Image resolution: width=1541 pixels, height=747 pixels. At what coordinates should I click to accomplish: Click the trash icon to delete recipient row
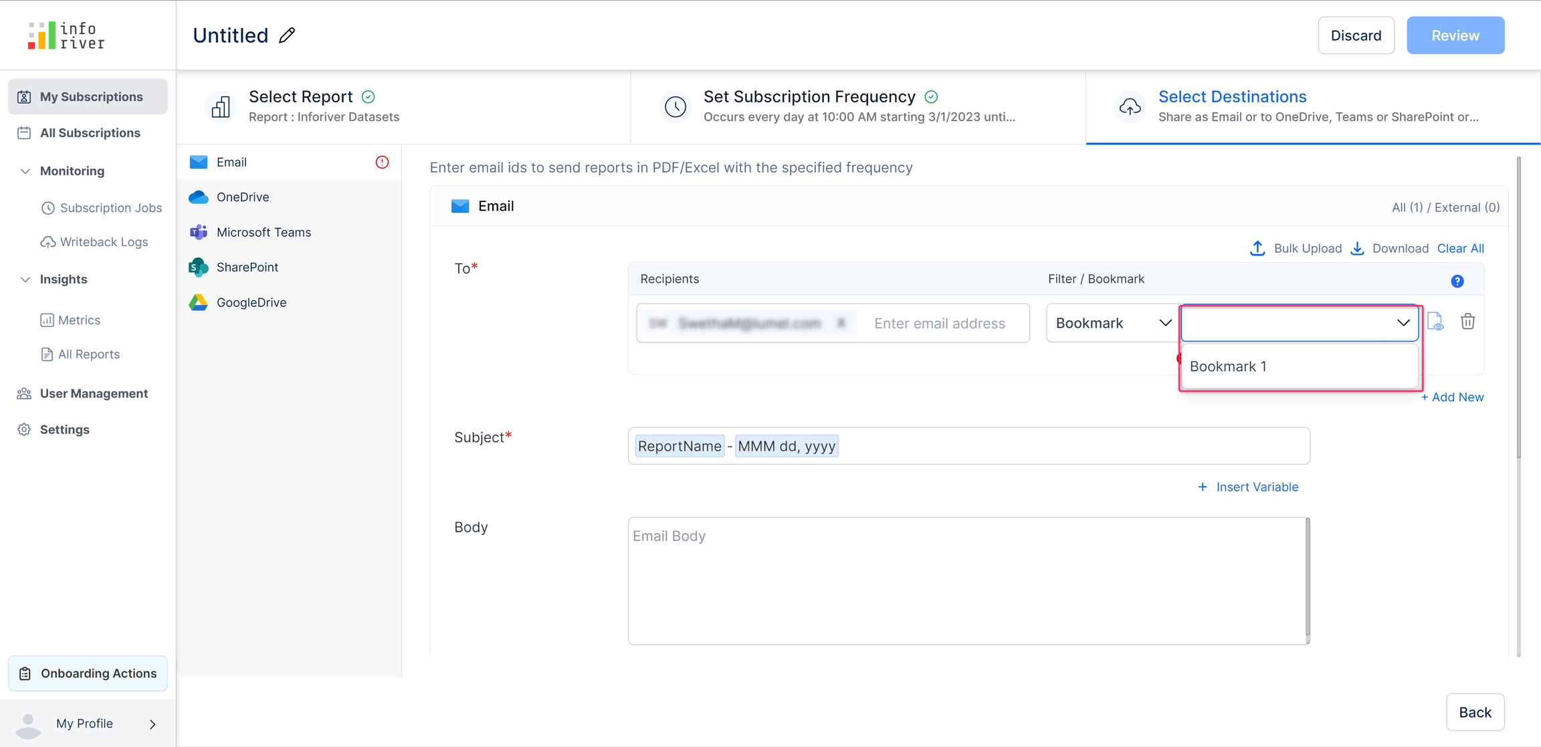click(x=1467, y=322)
